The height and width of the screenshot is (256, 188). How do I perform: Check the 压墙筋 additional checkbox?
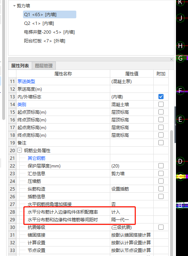(161, 181)
